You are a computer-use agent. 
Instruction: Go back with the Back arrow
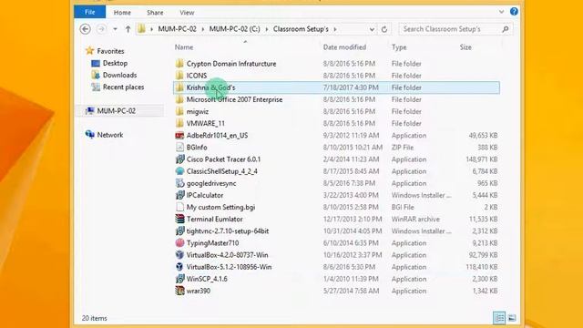[x=85, y=28]
